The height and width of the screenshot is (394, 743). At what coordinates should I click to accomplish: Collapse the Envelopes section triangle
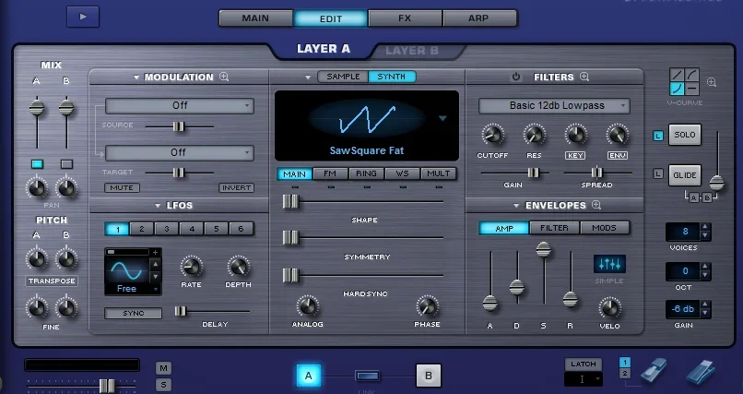516,206
